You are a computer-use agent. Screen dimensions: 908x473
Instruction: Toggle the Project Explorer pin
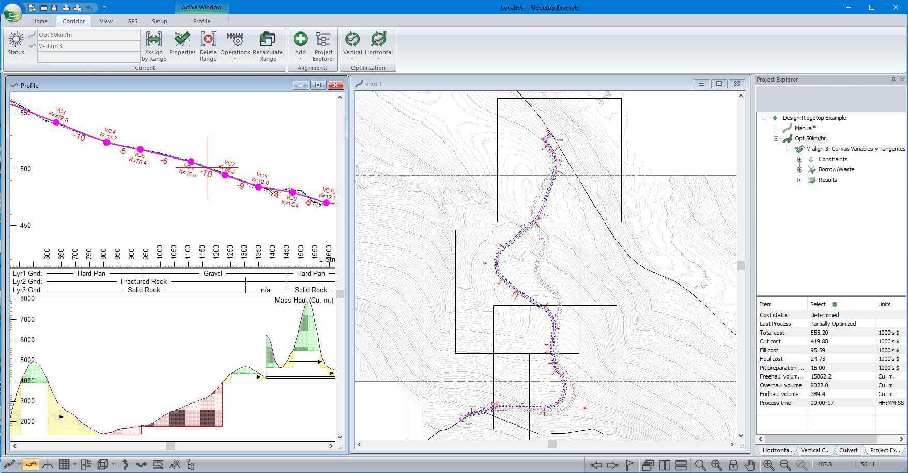(894, 80)
